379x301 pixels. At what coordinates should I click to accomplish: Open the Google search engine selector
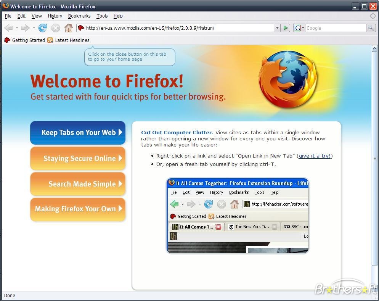coord(299,28)
